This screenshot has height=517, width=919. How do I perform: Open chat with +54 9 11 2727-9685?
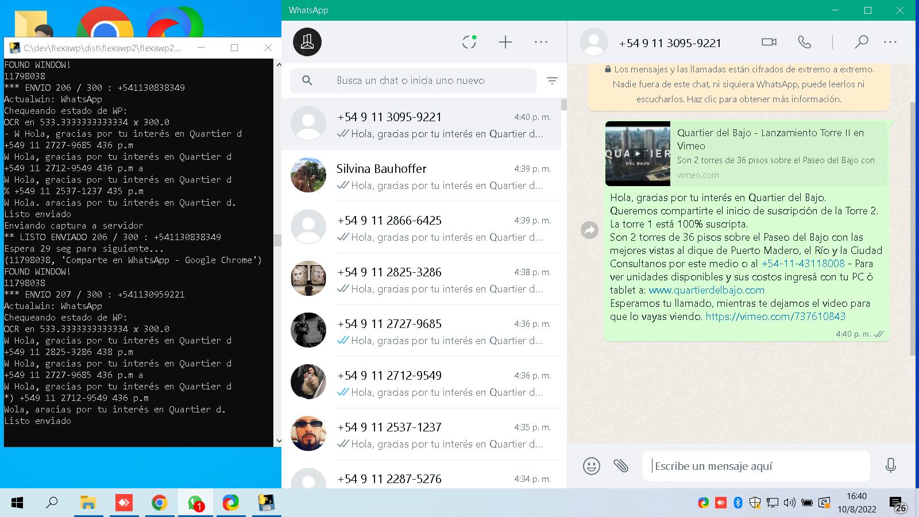point(421,331)
